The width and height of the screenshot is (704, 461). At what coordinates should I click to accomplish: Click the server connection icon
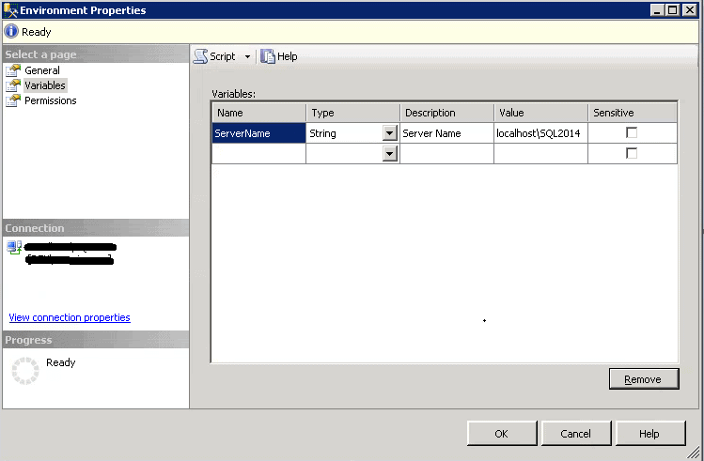[14, 247]
